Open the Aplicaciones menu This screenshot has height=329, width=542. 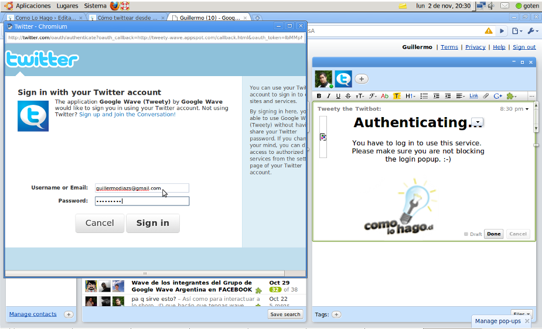point(33,6)
